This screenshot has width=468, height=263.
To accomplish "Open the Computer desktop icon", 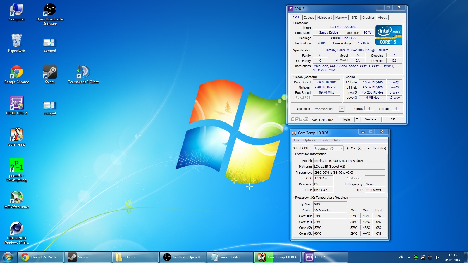I will coord(17,12).
